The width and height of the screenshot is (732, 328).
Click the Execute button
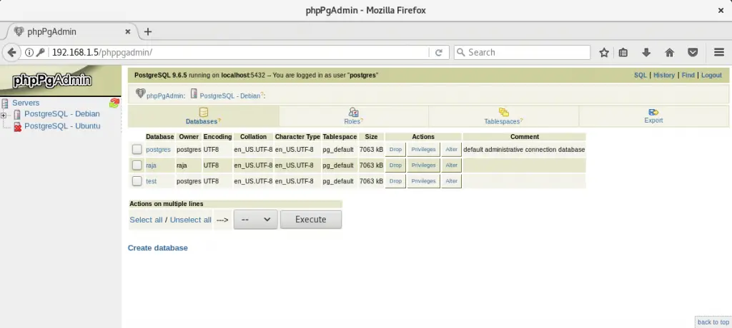coord(311,220)
